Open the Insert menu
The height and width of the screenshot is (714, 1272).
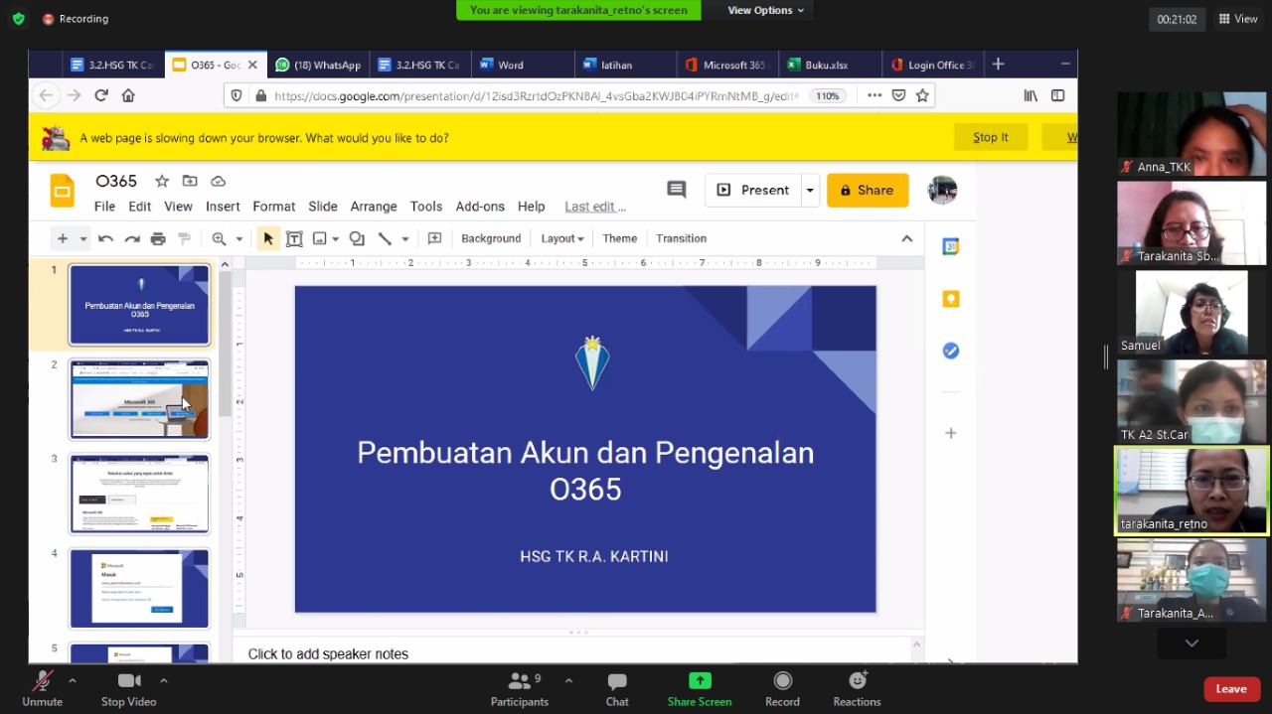point(223,207)
